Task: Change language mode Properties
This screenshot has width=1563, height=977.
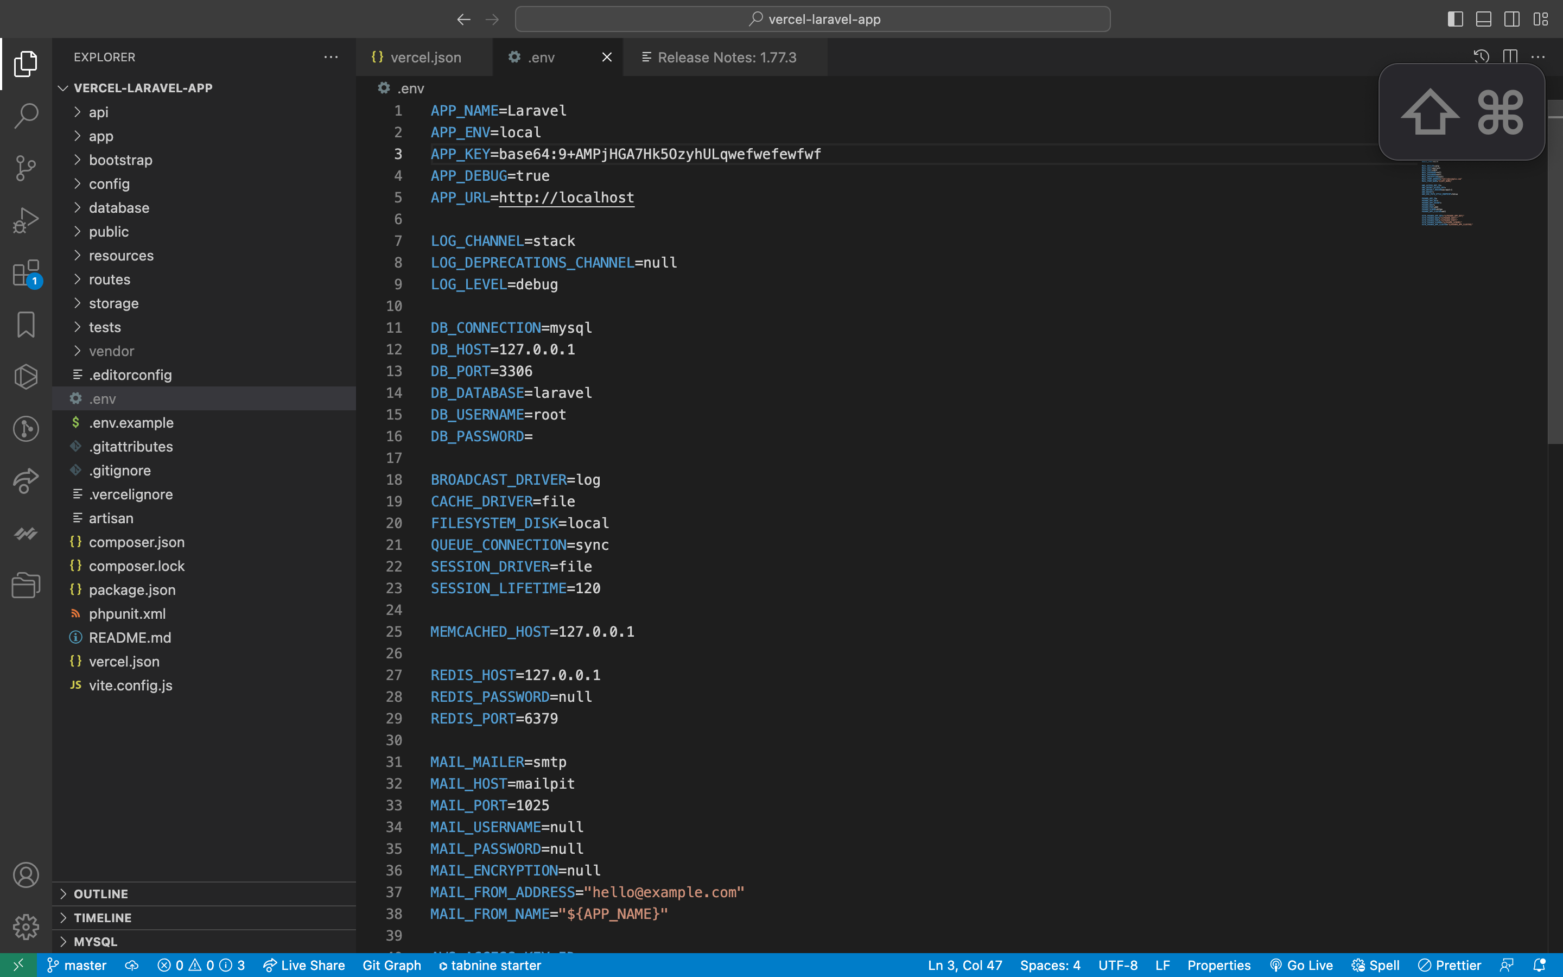Action: tap(1219, 966)
